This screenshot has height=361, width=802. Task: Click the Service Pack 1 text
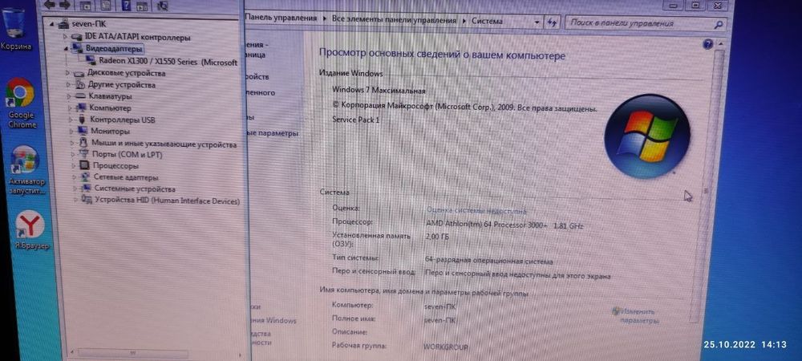pos(356,120)
